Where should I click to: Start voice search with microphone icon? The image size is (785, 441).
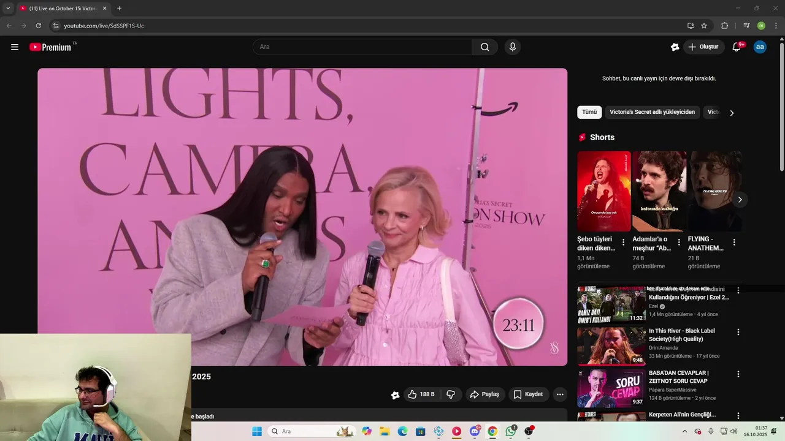(513, 47)
